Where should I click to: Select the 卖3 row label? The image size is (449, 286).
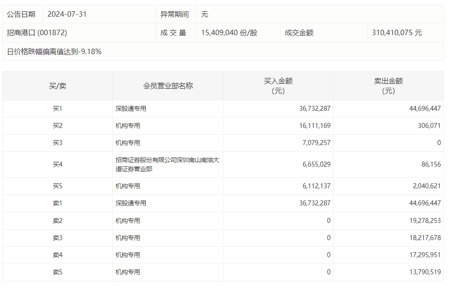pos(58,238)
